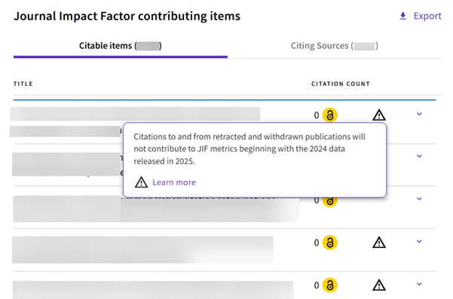Click the warning icon beside Learn more
This screenshot has height=299, width=453.
pyautogui.click(x=141, y=182)
